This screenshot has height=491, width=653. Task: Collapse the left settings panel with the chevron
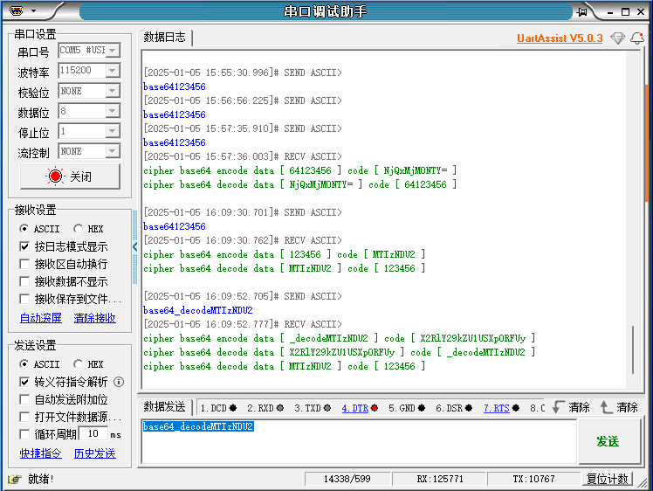point(135,246)
